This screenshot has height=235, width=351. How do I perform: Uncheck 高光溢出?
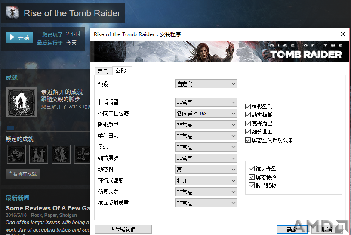click(x=248, y=124)
